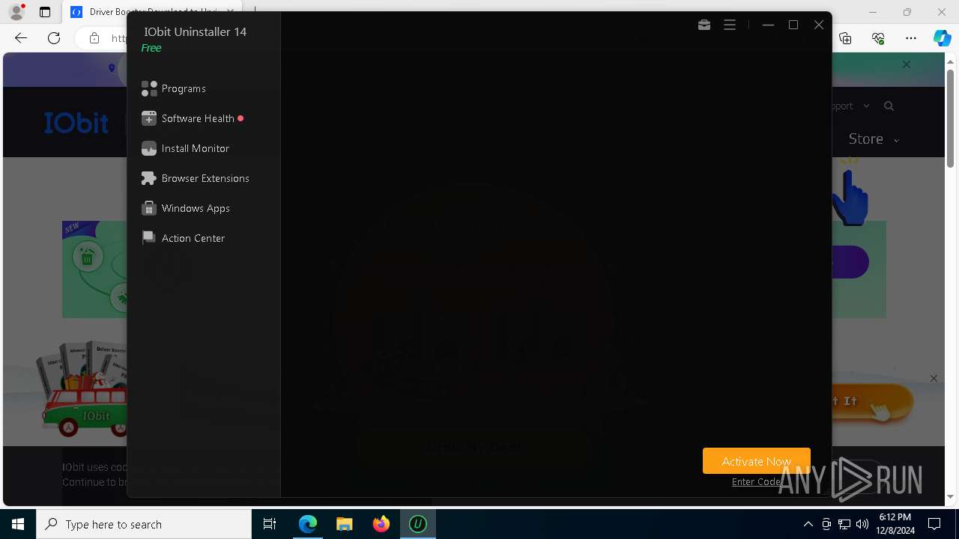Open Edge Settings and more menu
The height and width of the screenshot is (539, 959).
911,38
